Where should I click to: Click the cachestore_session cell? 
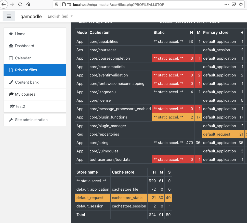[x=129, y=206]
